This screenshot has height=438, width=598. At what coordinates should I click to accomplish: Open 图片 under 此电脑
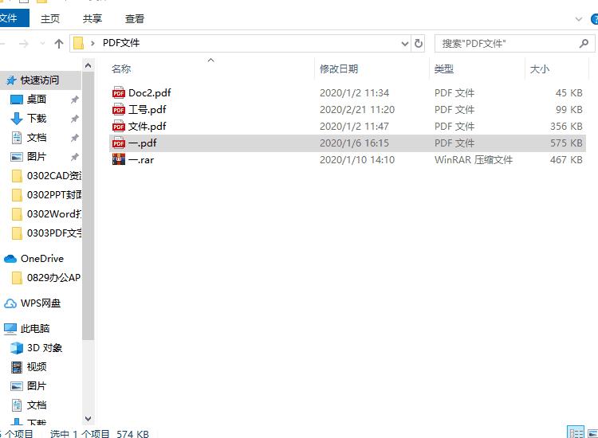pyautogui.click(x=37, y=385)
